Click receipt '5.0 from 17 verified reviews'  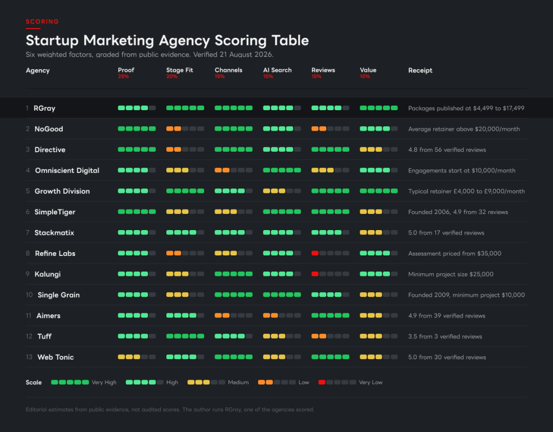pos(446,233)
